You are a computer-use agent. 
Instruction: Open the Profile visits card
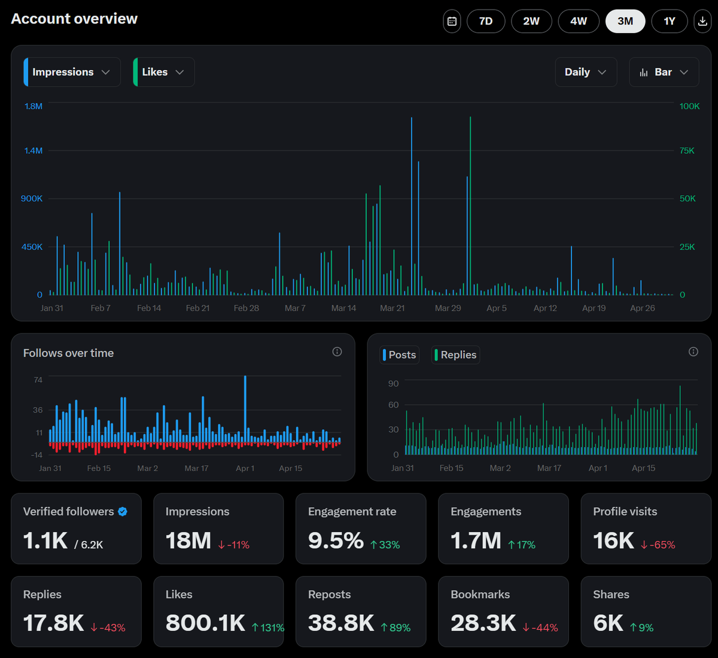(x=646, y=529)
